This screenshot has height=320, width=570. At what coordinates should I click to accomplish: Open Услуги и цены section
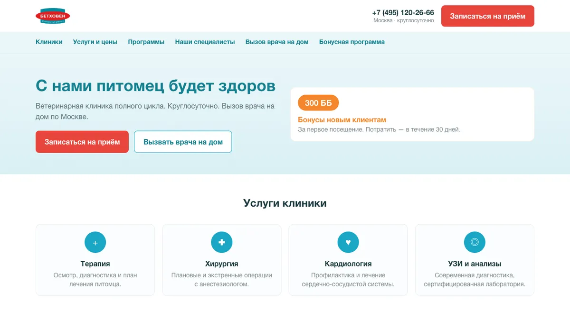click(95, 42)
